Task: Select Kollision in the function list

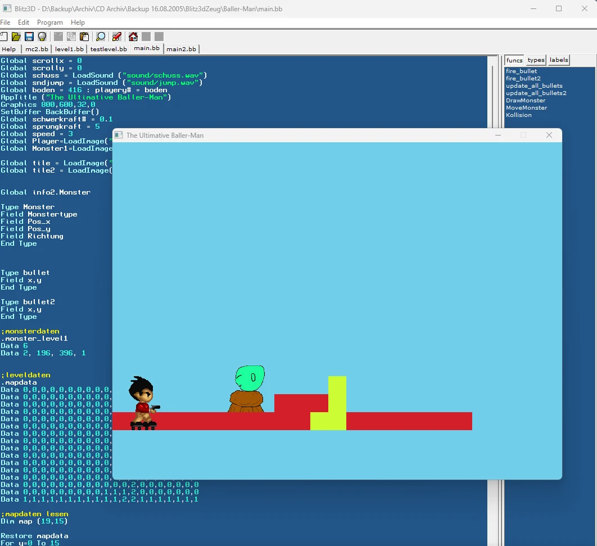Action: 518,115
